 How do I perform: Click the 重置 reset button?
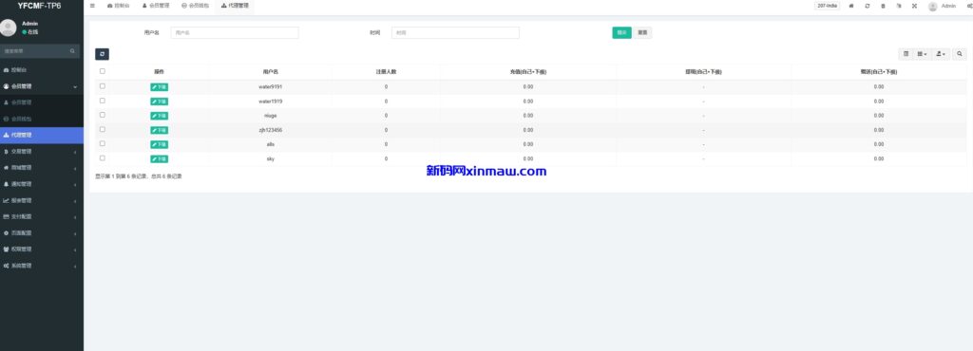pyautogui.click(x=643, y=33)
